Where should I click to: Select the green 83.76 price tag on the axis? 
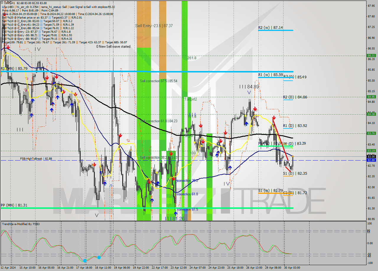(x=372, y=133)
